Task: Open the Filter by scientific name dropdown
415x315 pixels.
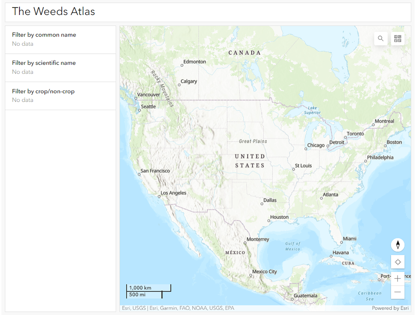Action: click(60, 68)
